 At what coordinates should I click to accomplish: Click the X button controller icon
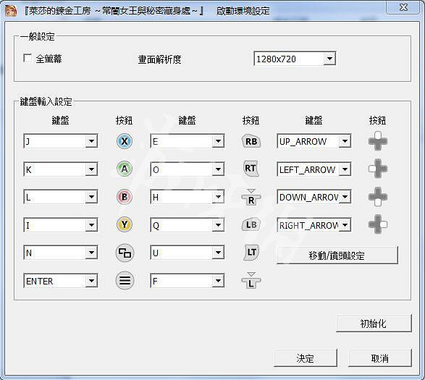125,141
